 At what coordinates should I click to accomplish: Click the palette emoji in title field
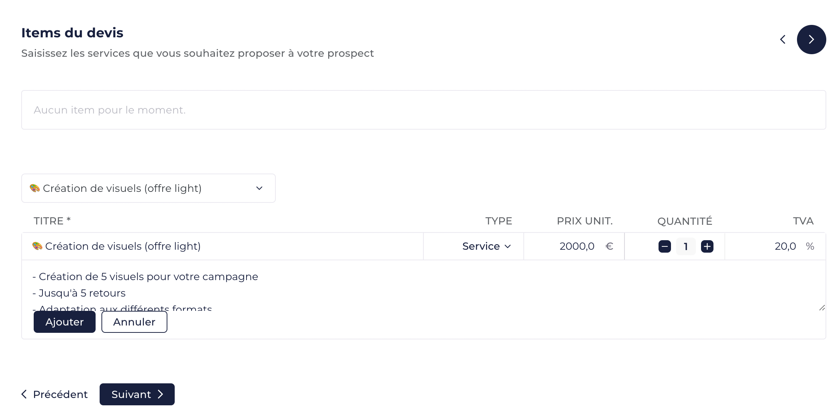coord(37,246)
